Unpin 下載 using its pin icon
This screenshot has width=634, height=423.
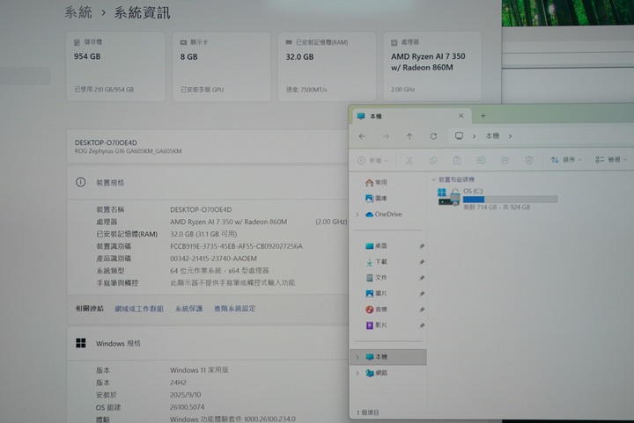(x=421, y=261)
